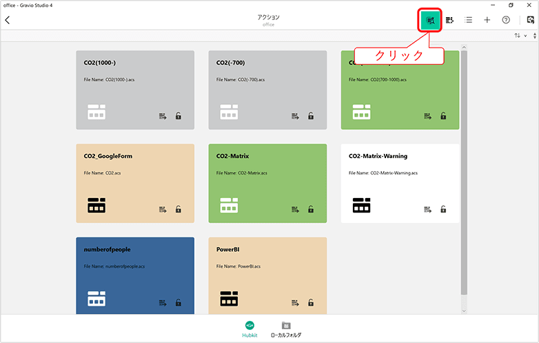Add a new action with plus icon

(x=487, y=20)
